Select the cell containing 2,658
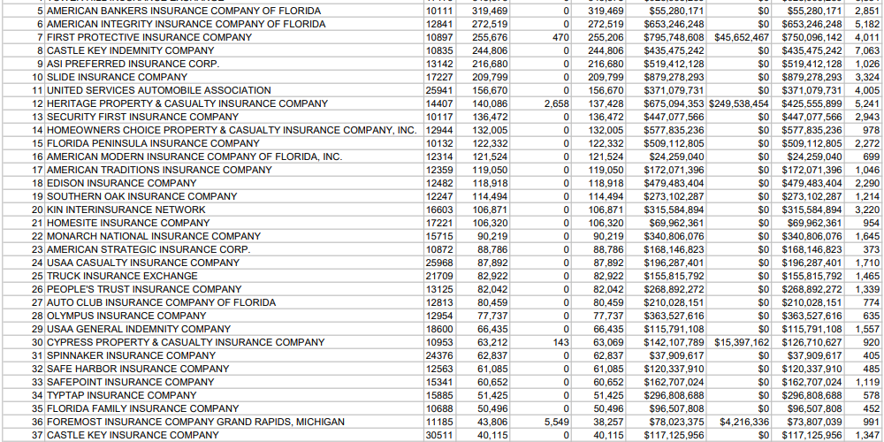The image size is (884, 442). [x=556, y=103]
